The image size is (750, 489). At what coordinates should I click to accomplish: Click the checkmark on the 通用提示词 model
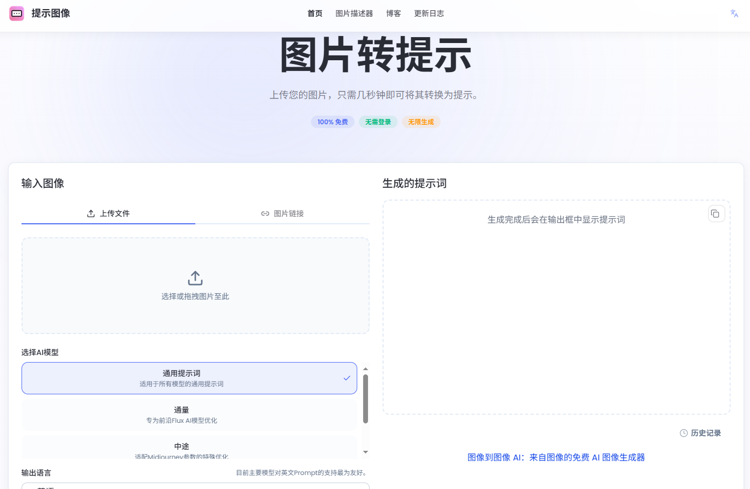pos(346,378)
